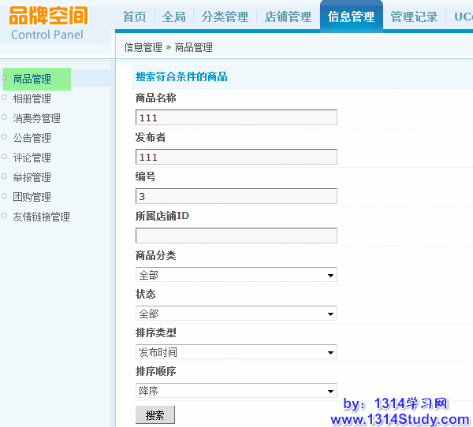Go to 公告管理 in the sidebar

(32, 138)
